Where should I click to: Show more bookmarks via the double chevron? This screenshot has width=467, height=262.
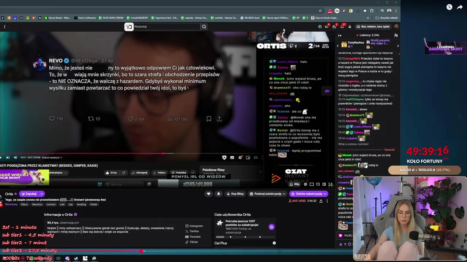368,17
